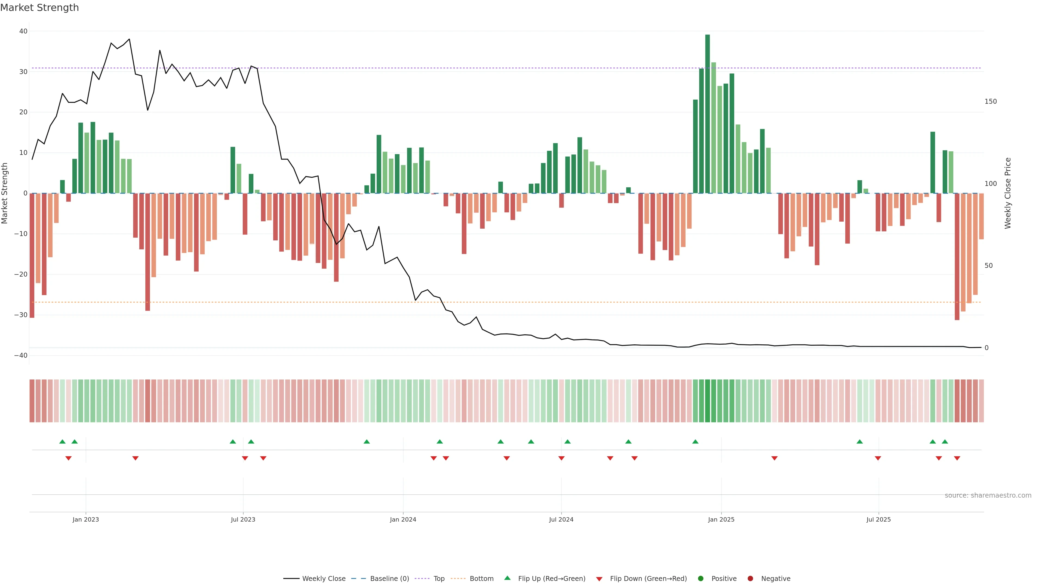Click the last red flip-down triangle marker
The image size is (1045, 588).
coord(957,458)
